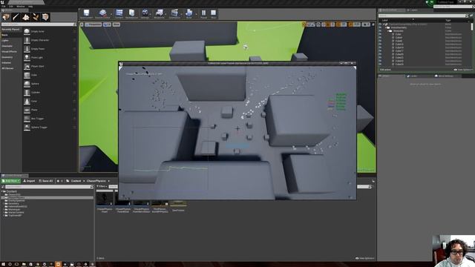Toggle visibility eye for Cube4 row

(380, 38)
